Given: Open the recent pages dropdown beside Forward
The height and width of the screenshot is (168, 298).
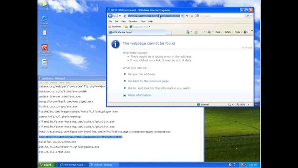Looking at the screenshot, I should pos(120,16).
